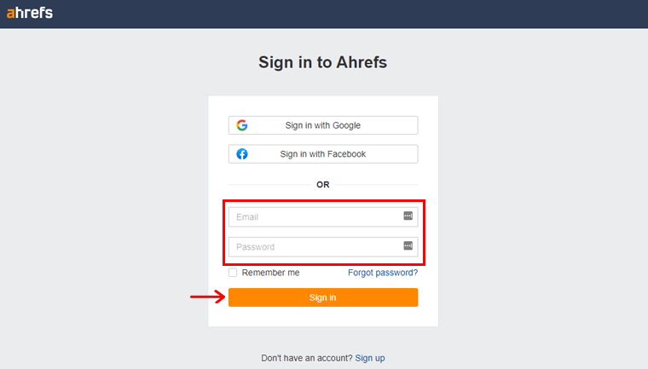
Task: Click the 'OR' divider text
Action: tap(323, 184)
